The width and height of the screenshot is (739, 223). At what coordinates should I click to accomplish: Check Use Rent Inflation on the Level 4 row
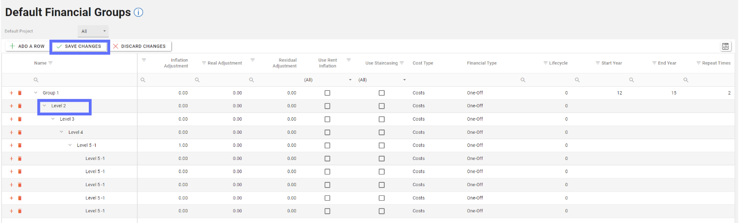[327, 132]
